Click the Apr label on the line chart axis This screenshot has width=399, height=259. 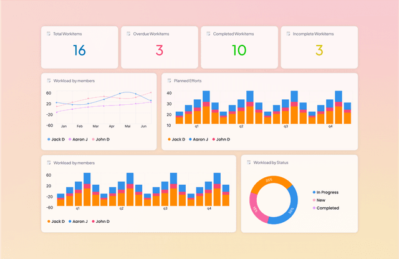112,126
